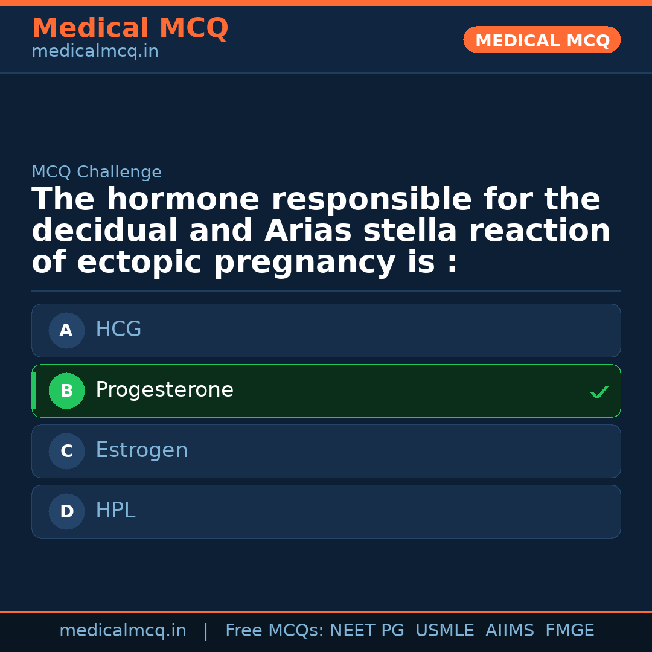Click the orange MEDICAL MCQ badge

point(542,40)
